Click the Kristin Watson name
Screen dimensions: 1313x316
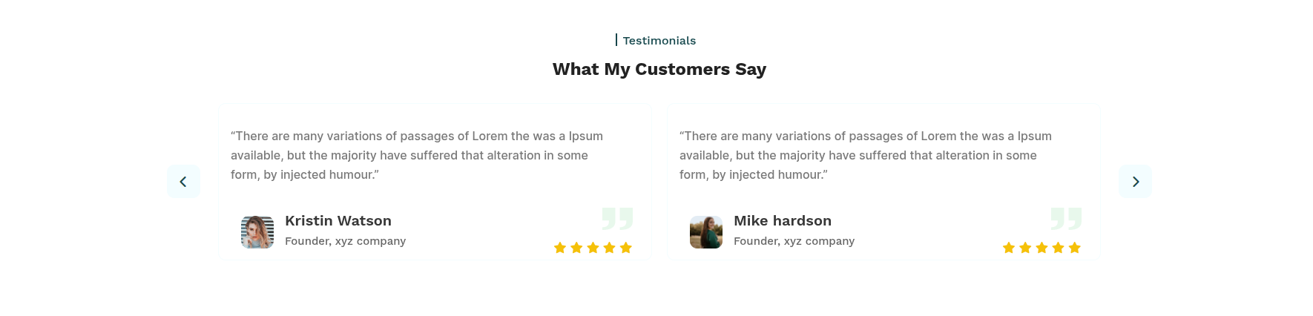click(x=338, y=221)
